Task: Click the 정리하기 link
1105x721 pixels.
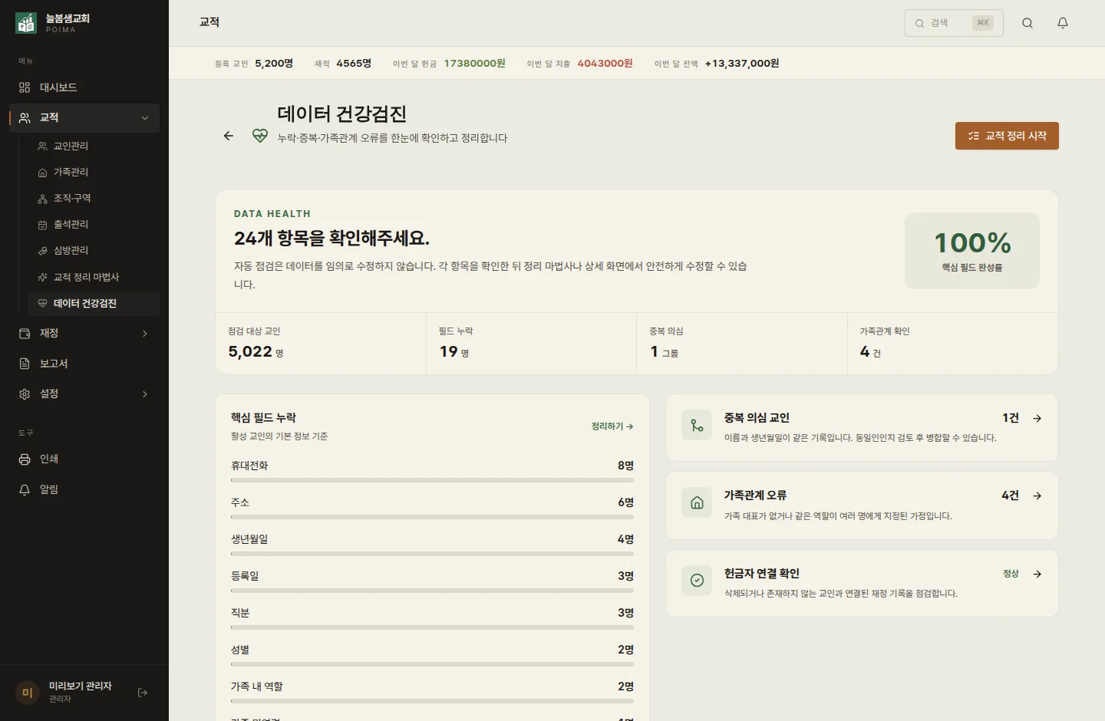Action: [612, 426]
